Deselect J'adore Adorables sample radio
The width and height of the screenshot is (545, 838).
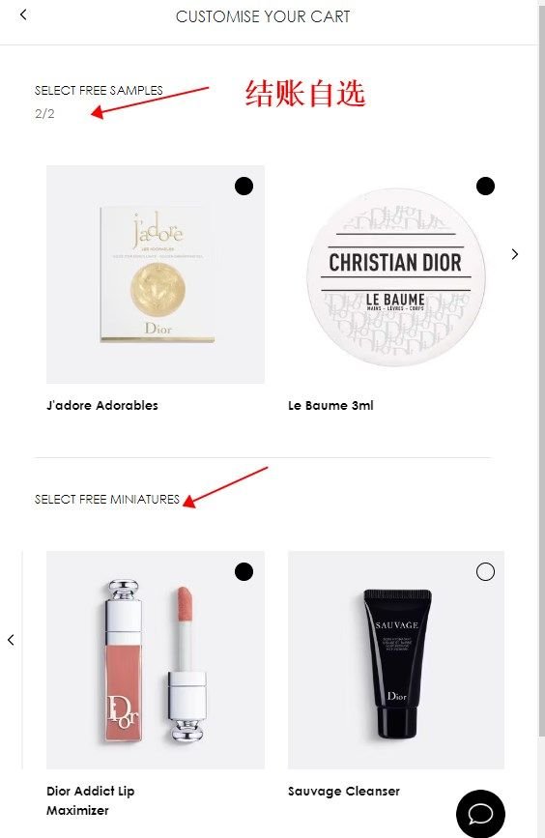pyautogui.click(x=244, y=186)
